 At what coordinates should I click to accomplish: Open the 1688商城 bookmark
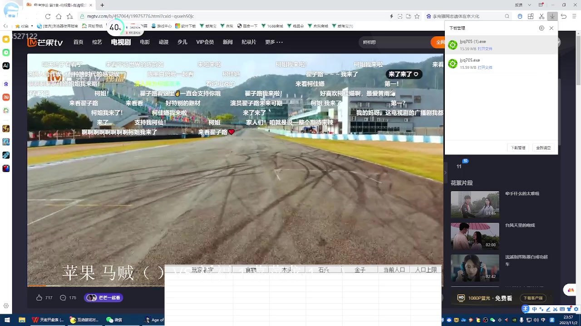pos(272,26)
